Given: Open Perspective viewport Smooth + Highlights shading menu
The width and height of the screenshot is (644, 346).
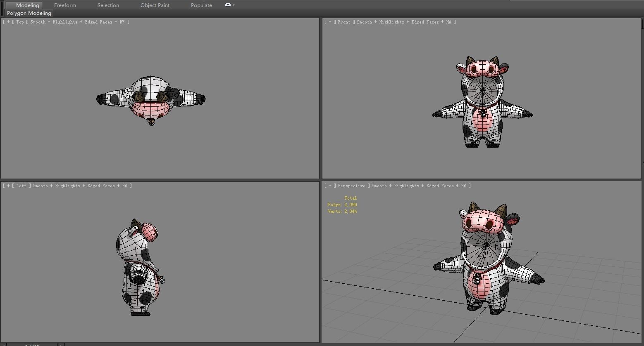Looking at the screenshot, I should (x=420, y=186).
